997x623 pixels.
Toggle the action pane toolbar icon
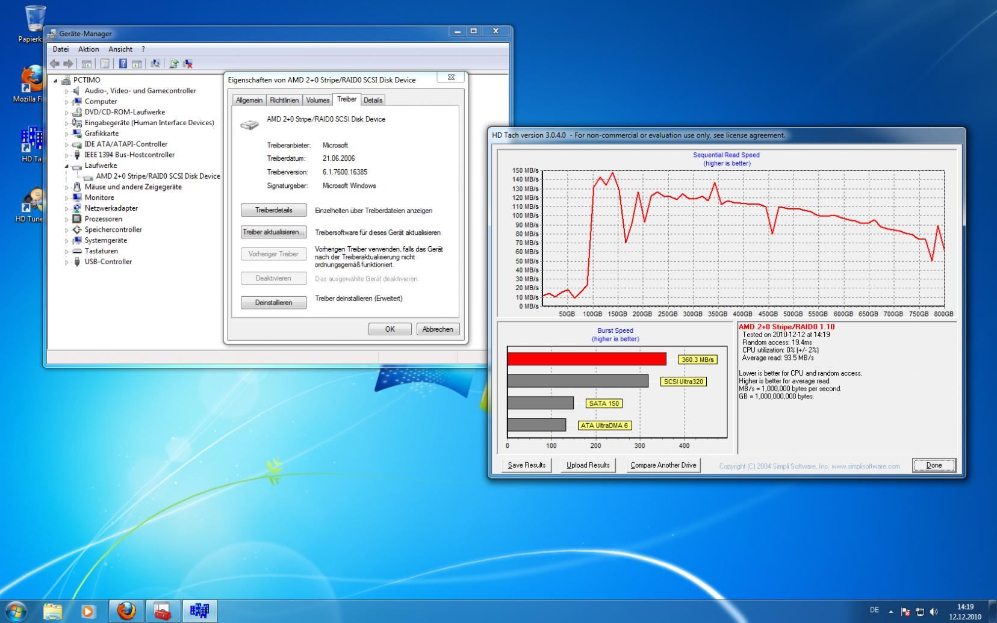coord(137,64)
